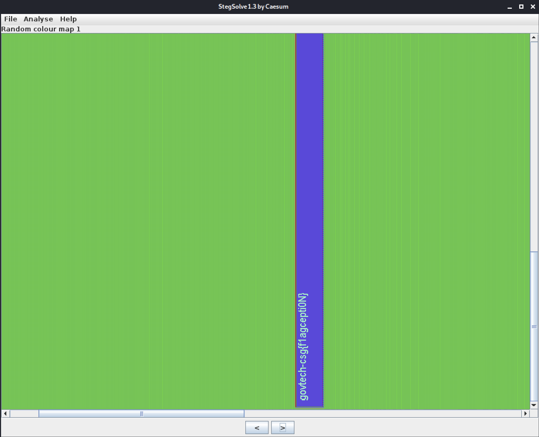Click the vertical scrollbar up arrow
The height and width of the screenshot is (437, 539).
click(534, 38)
